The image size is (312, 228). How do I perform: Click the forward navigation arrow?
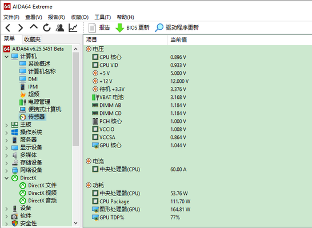[x=21, y=28]
